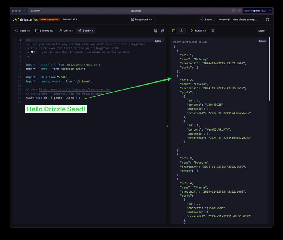Click the drizzle Run logo
283x240 pixels.
point(25,20)
